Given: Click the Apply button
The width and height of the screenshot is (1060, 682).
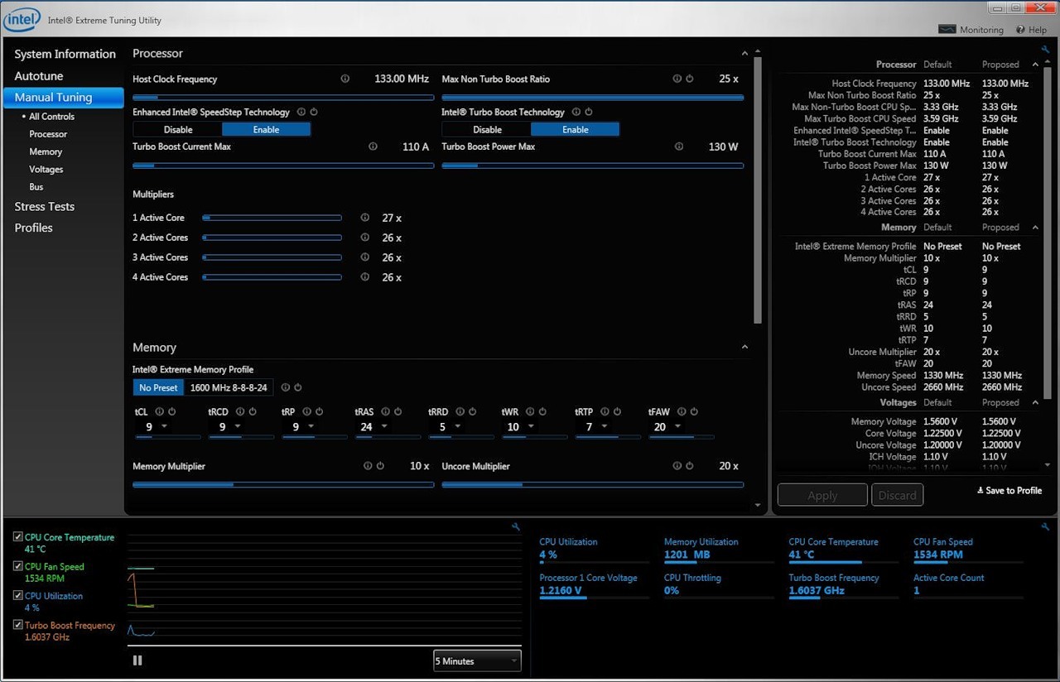Looking at the screenshot, I should pos(822,495).
